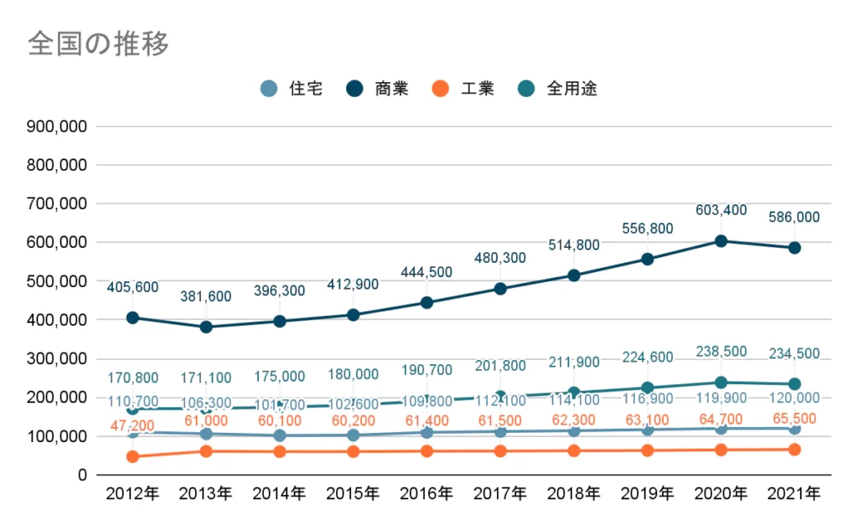
Task: Click the 商業 data point for 2012年
Action: [132, 318]
